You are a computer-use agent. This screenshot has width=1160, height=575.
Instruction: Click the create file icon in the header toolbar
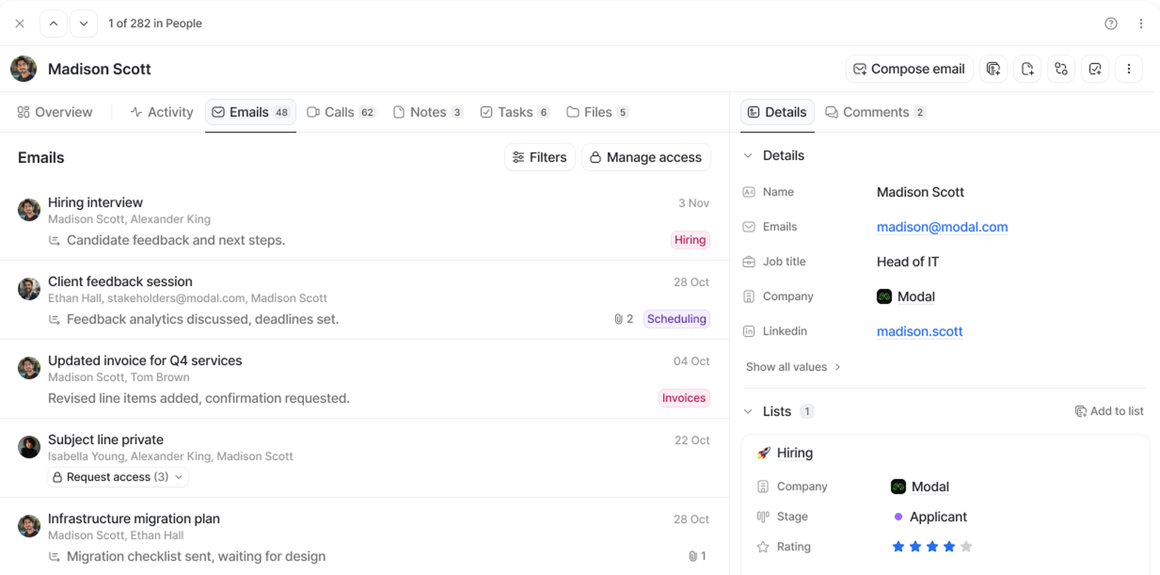tap(1027, 69)
